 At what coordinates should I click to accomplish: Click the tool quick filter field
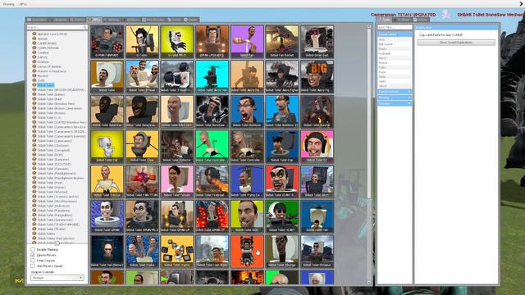pyautogui.click(x=395, y=27)
